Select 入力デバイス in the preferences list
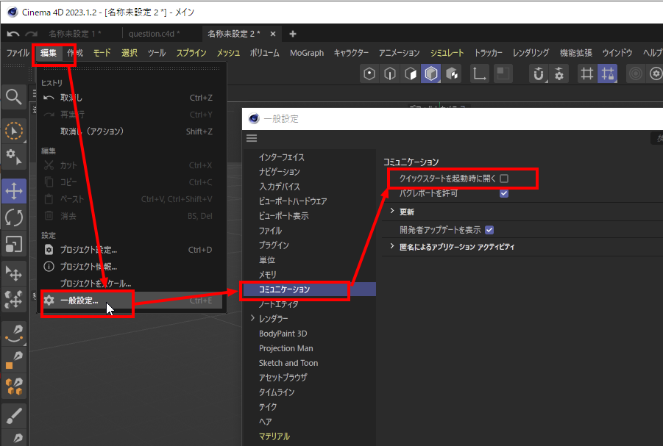 (x=280, y=186)
